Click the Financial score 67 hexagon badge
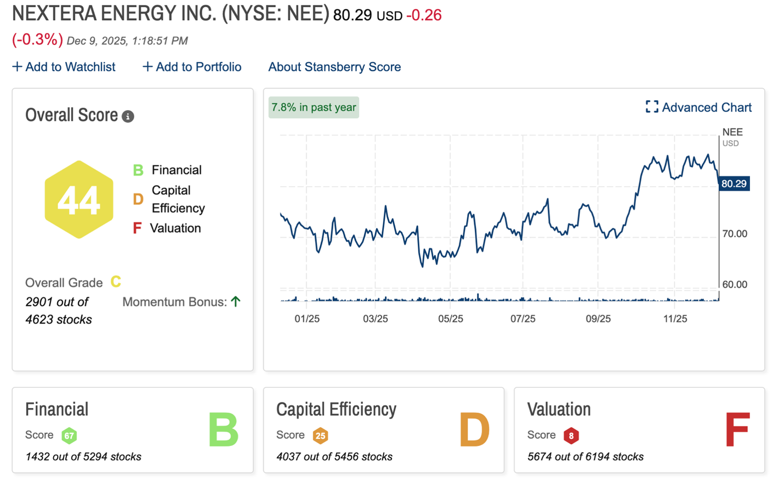The width and height of the screenshot is (784, 487). pos(69,436)
